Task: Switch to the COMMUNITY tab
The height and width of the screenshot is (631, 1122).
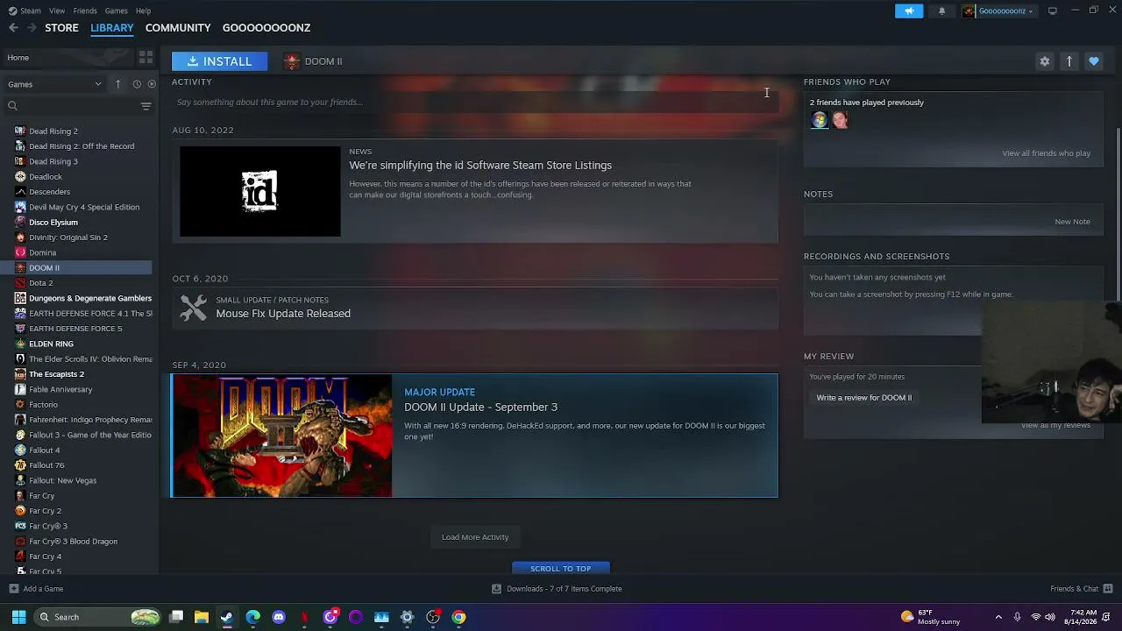Action: tap(178, 28)
